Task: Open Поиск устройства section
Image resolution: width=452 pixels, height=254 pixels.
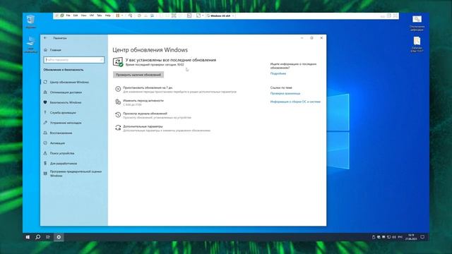Action: coord(62,153)
